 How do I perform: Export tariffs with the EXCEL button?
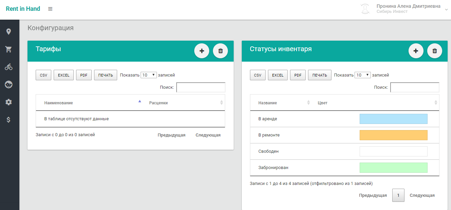[64, 75]
